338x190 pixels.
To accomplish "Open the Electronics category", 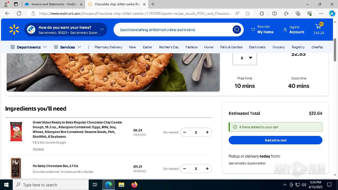I will tap(257, 47).
